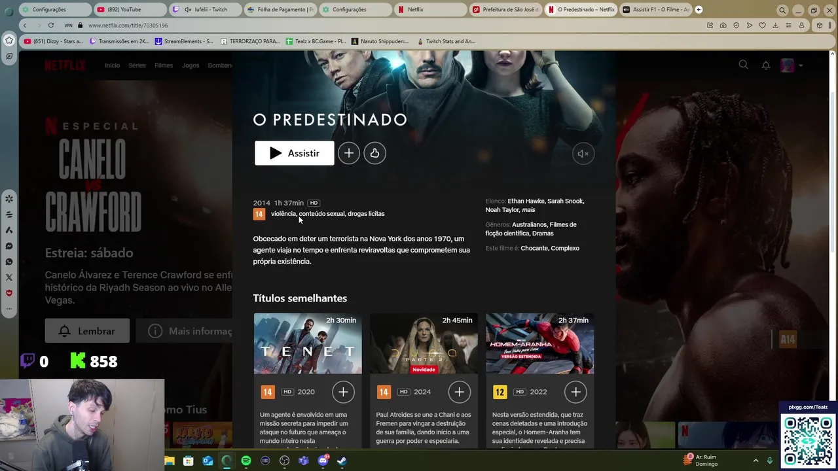
Task: Switch to the lufelii Twitch tab
Action: (x=204, y=9)
